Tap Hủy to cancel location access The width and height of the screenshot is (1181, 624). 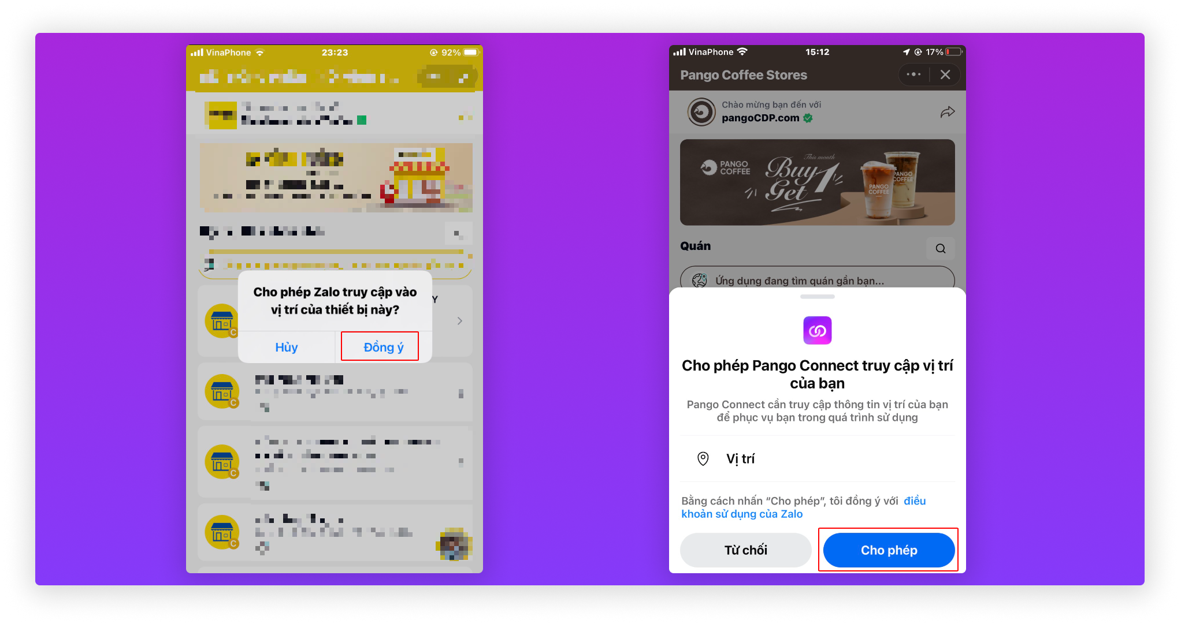[x=286, y=347]
